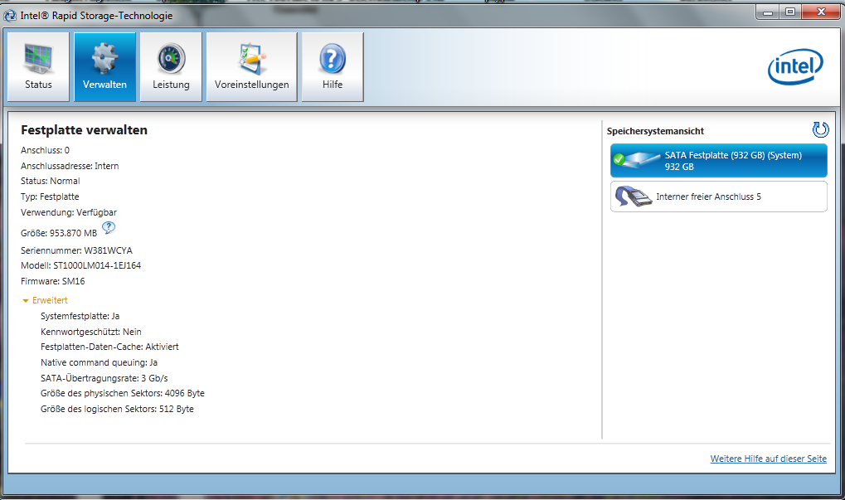845x500 pixels.
Task: Click the Intel Rapid Storage title bar icon
Action: (10, 16)
